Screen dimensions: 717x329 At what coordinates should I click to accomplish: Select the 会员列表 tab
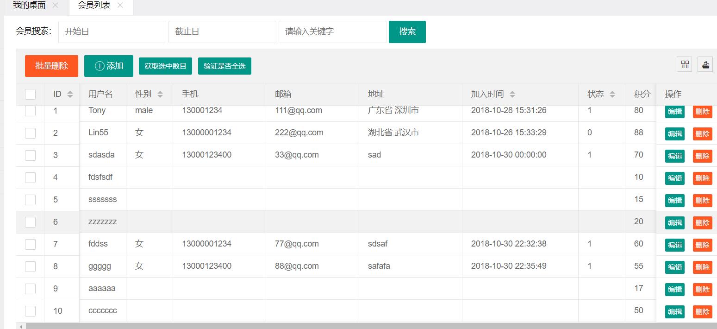point(93,6)
